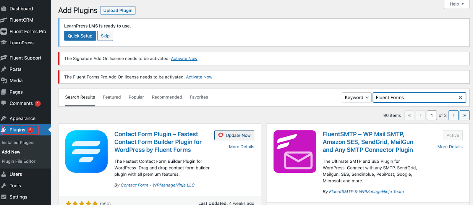Select Add New in Plugins submenu

(11, 152)
